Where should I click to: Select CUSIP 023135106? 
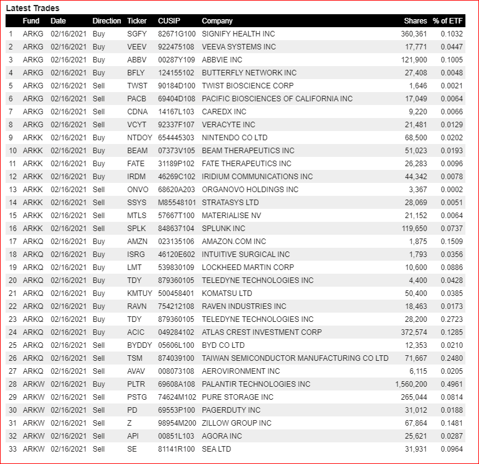pos(176,242)
